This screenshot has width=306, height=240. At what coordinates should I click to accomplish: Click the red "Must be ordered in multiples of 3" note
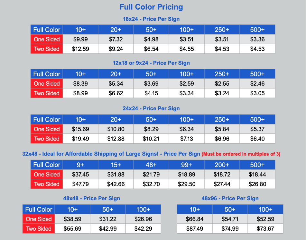pos(241,154)
